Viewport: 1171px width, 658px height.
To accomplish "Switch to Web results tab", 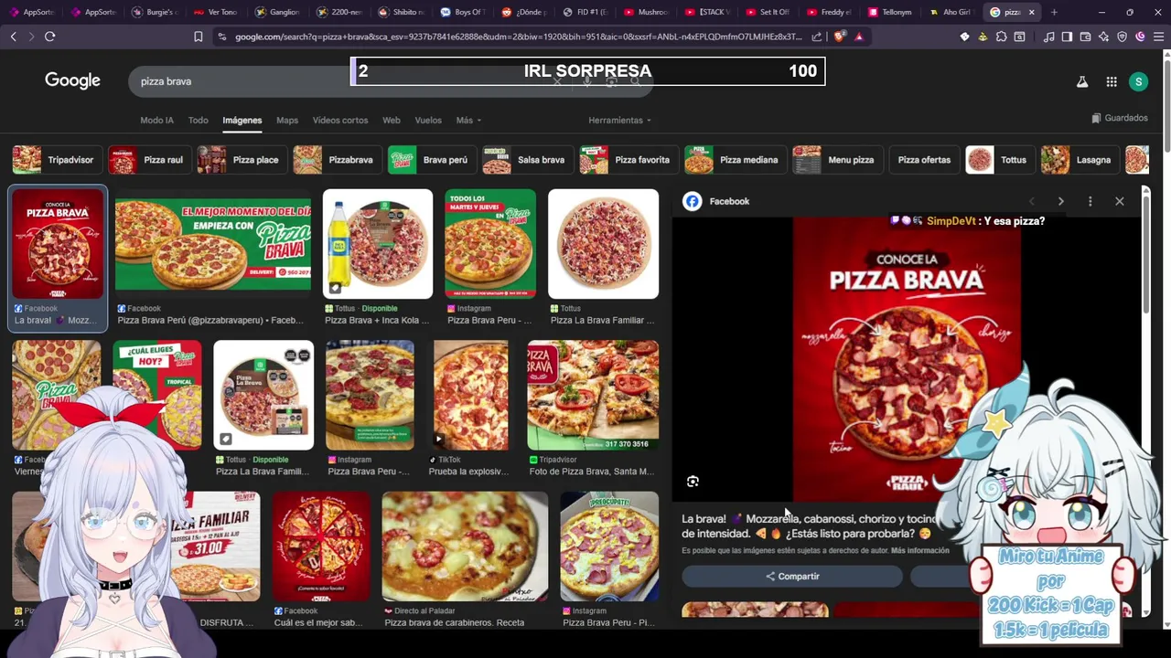I will [392, 120].
